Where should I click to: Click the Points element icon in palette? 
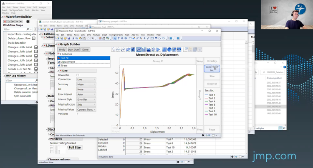coord(114,50)
